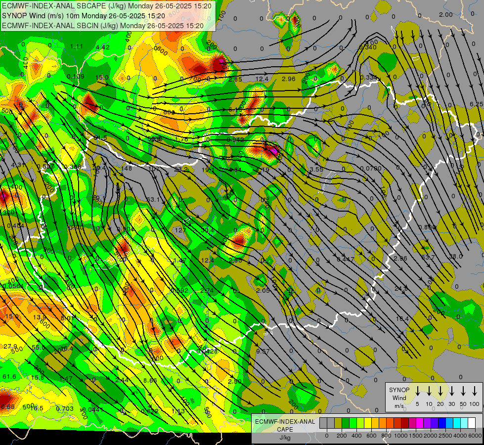Image resolution: width=484 pixels, height=445 pixels.
Task: Click the station value 63.7
Action: (428, 257)
